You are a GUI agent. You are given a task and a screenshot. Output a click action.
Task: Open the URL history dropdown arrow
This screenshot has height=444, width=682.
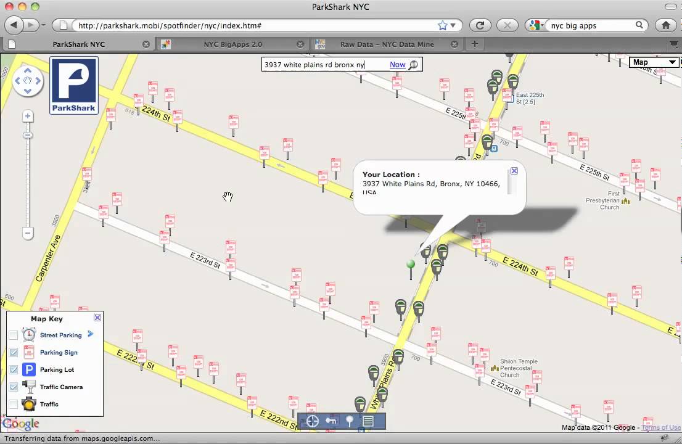point(453,25)
